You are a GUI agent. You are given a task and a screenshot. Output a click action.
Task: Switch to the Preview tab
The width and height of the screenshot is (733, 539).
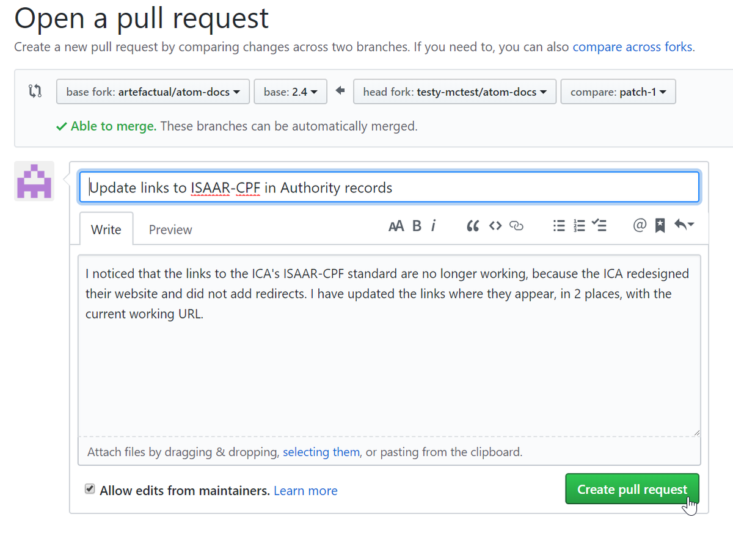tap(170, 230)
